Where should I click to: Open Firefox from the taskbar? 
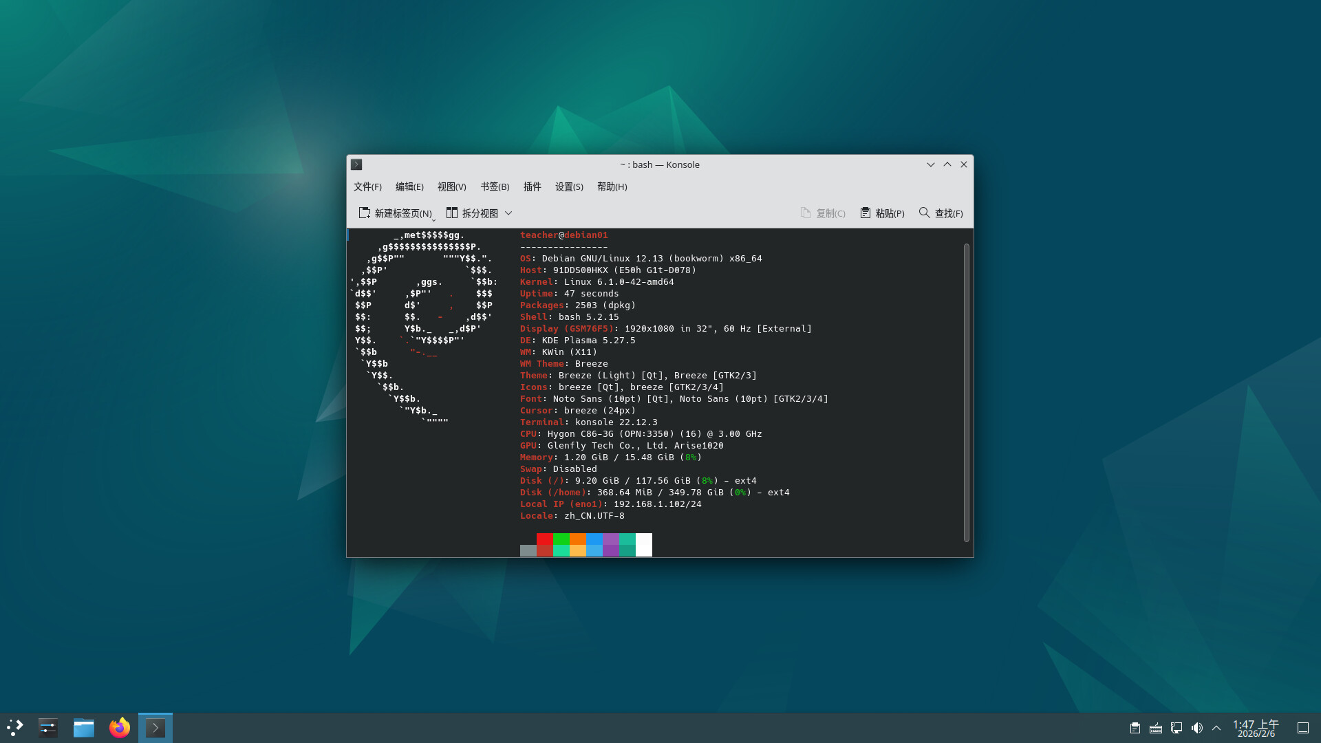point(120,728)
